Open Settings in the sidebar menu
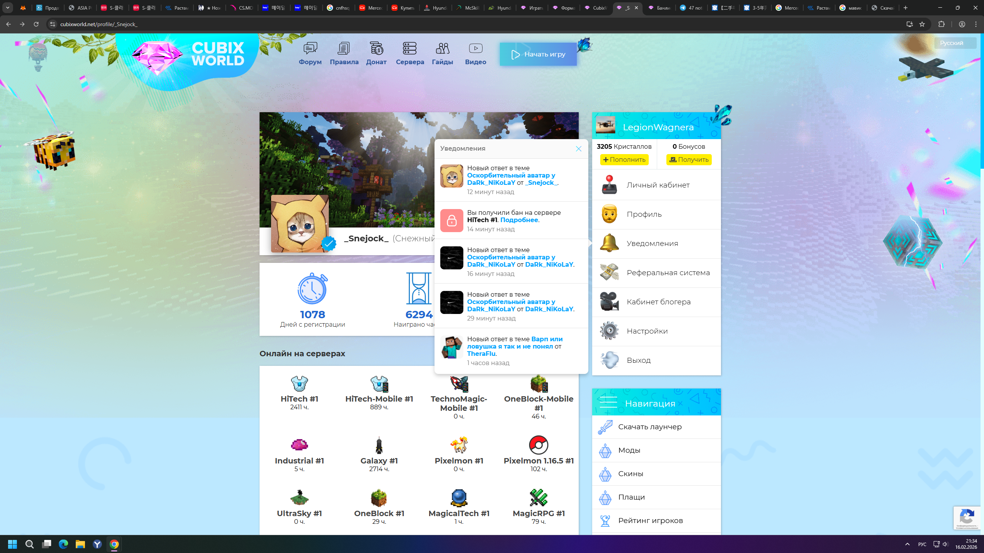 tap(647, 331)
